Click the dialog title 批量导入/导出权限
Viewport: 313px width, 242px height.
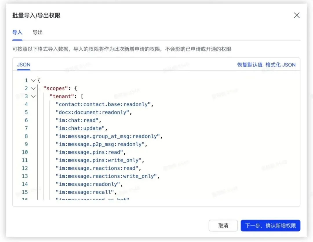(x=36, y=15)
